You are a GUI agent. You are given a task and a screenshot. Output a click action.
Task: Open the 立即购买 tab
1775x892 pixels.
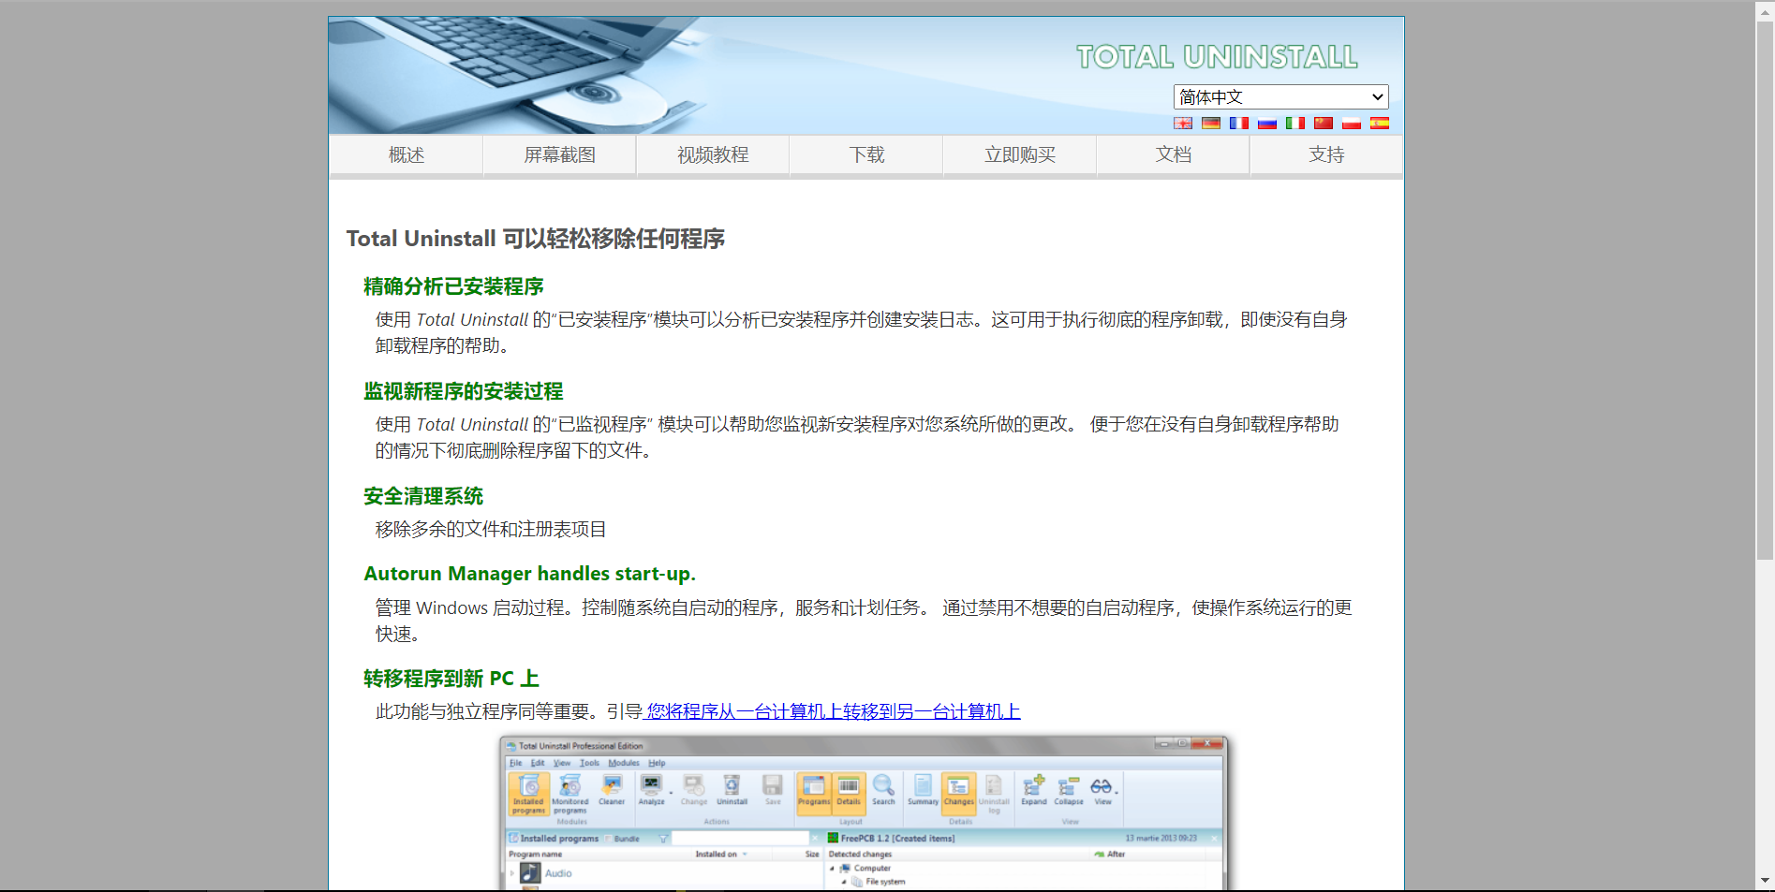[x=1020, y=155]
